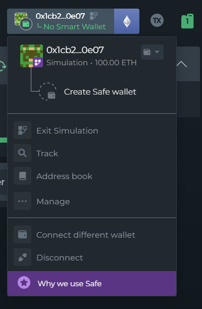Click the Ethereum network logo button
The image size is (202, 309).
(127, 21)
